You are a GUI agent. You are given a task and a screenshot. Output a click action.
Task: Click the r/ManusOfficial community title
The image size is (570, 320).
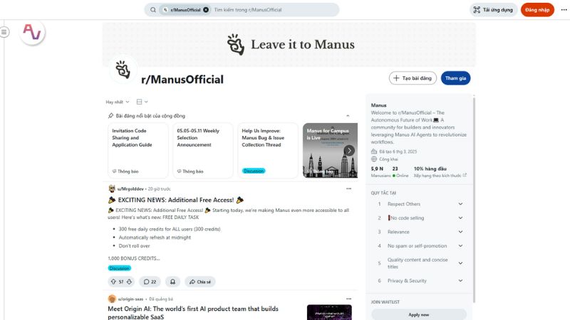pyautogui.click(x=182, y=80)
